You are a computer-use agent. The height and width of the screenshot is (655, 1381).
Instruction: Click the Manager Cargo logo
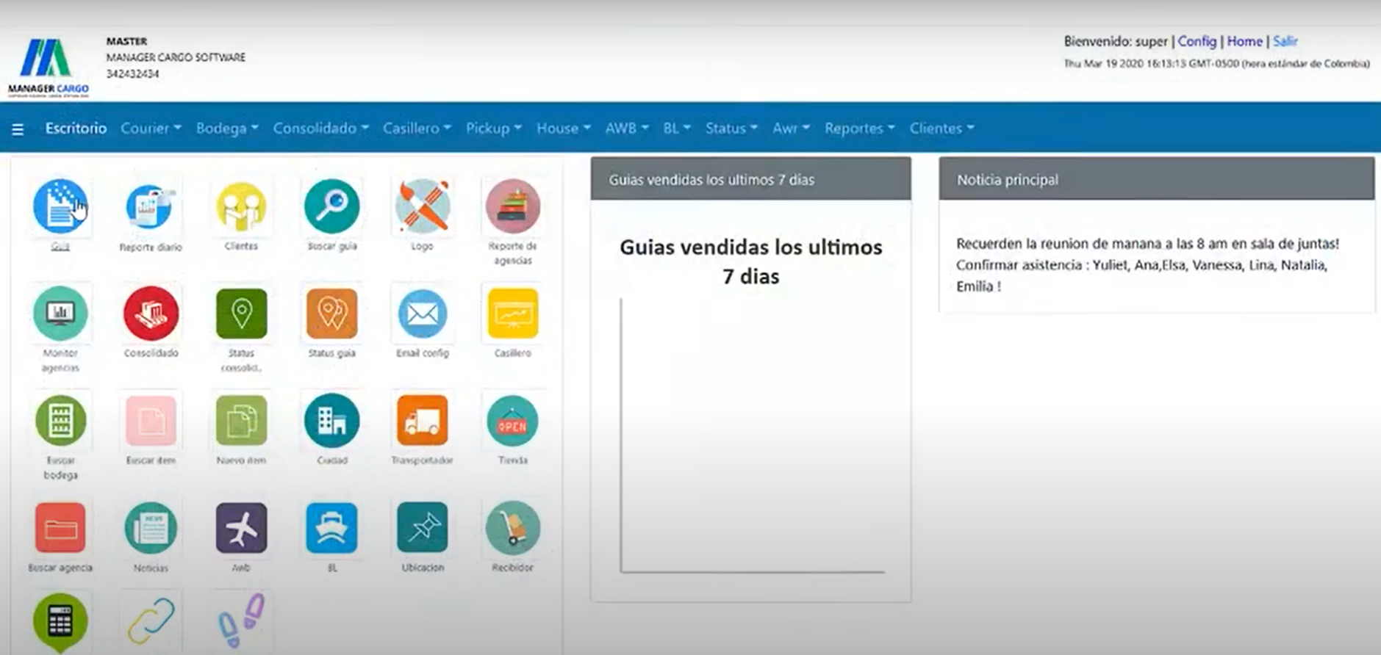[48, 68]
